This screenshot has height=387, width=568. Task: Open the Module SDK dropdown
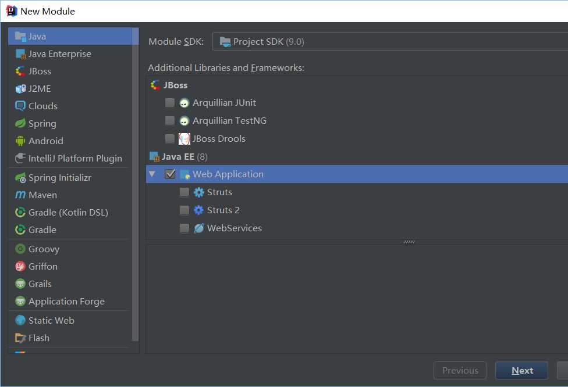[390, 41]
